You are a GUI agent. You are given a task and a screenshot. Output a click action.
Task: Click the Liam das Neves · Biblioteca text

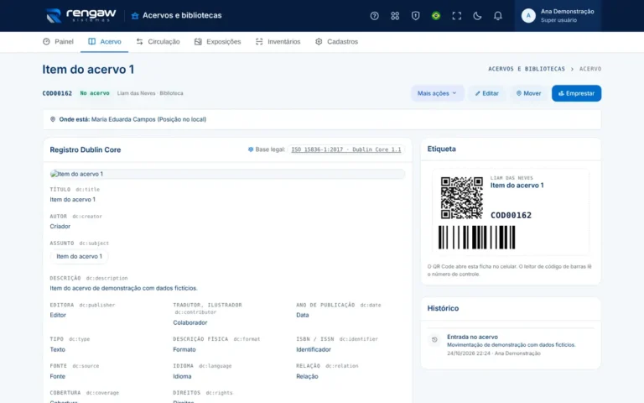click(150, 93)
